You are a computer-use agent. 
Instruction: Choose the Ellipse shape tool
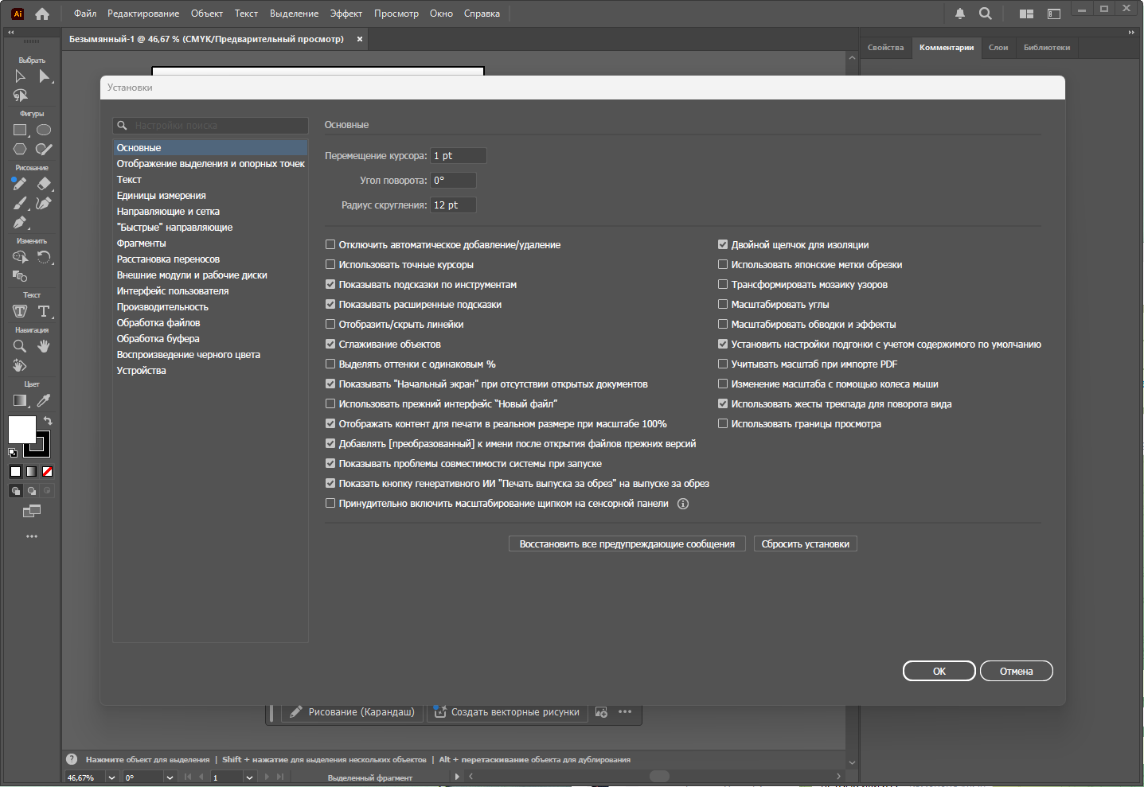tap(44, 130)
